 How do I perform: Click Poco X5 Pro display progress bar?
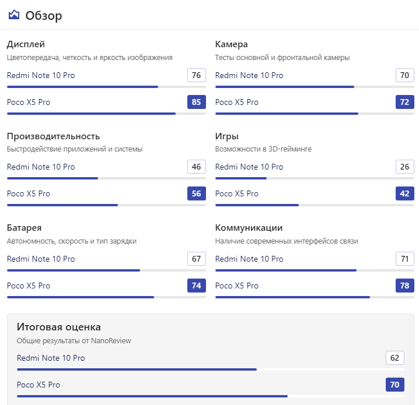[x=106, y=114]
